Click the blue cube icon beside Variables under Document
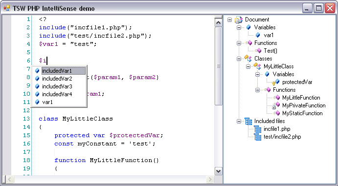The width and height of the screenshot is (338, 186). point(248,27)
